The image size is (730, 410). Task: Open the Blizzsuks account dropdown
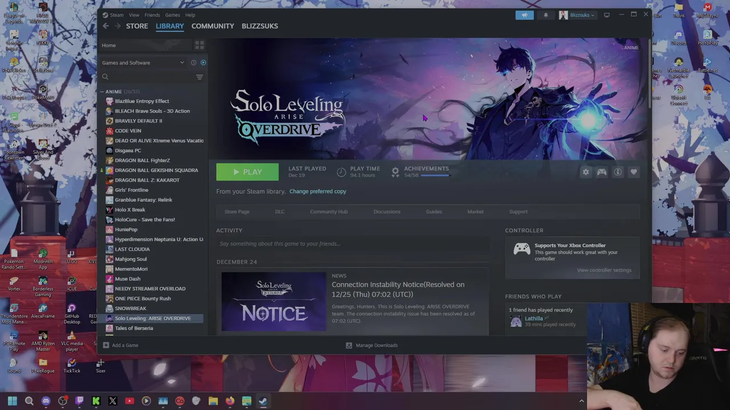coord(577,15)
